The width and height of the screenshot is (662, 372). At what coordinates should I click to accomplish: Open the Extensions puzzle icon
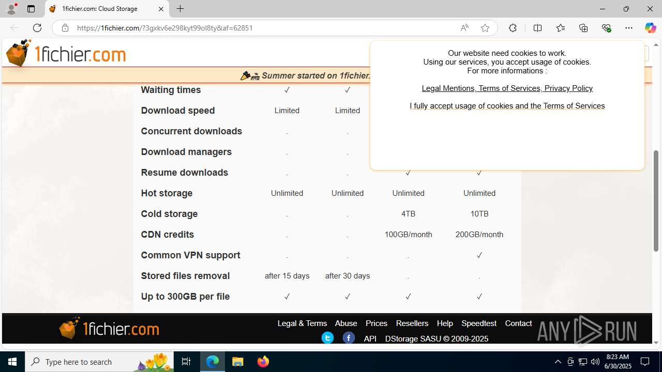[513, 28]
